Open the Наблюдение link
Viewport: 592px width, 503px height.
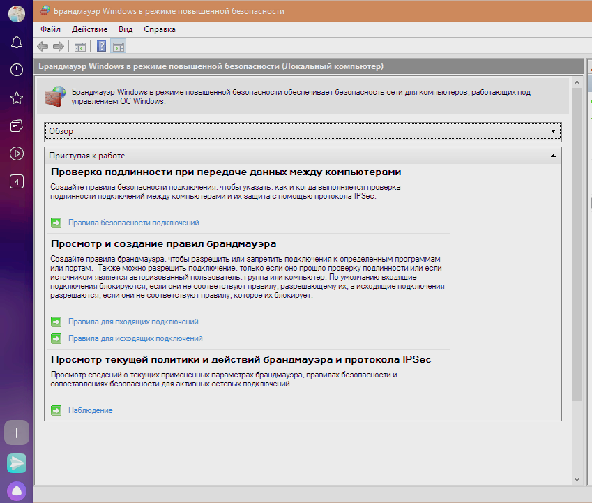[x=91, y=410]
